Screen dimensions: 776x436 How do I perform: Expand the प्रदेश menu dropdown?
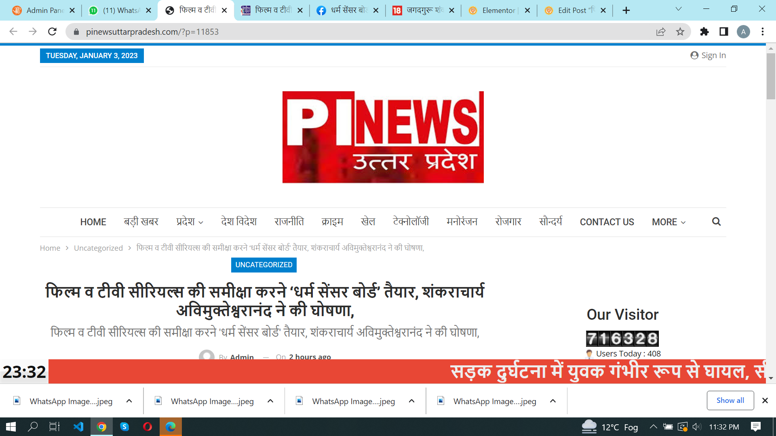[190, 222]
